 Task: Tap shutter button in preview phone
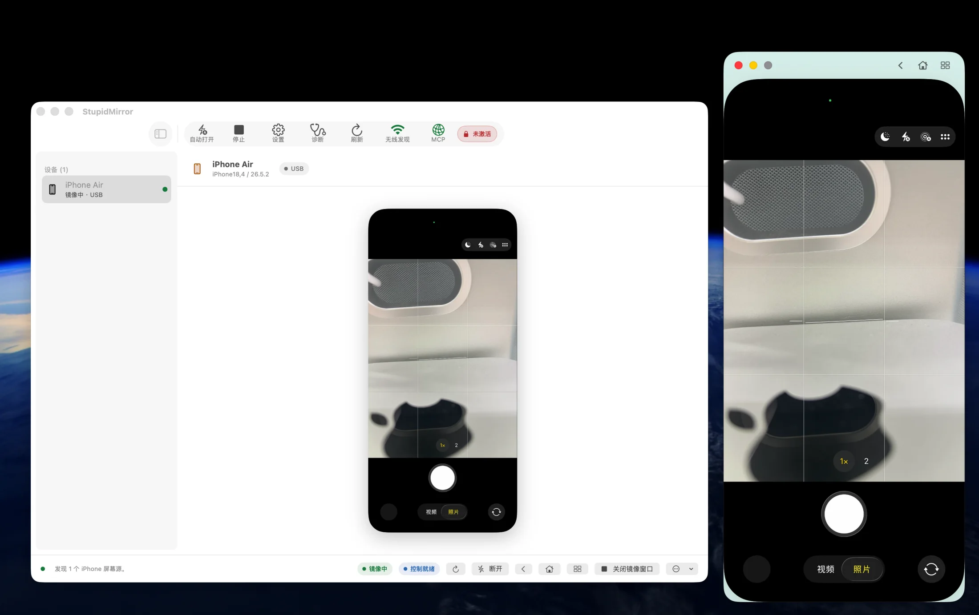442,478
